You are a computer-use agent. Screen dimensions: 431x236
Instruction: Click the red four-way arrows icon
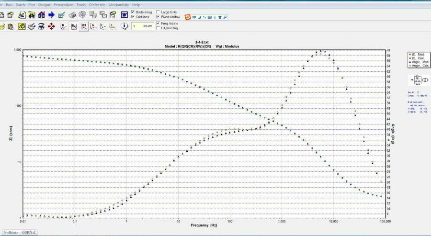point(51,27)
